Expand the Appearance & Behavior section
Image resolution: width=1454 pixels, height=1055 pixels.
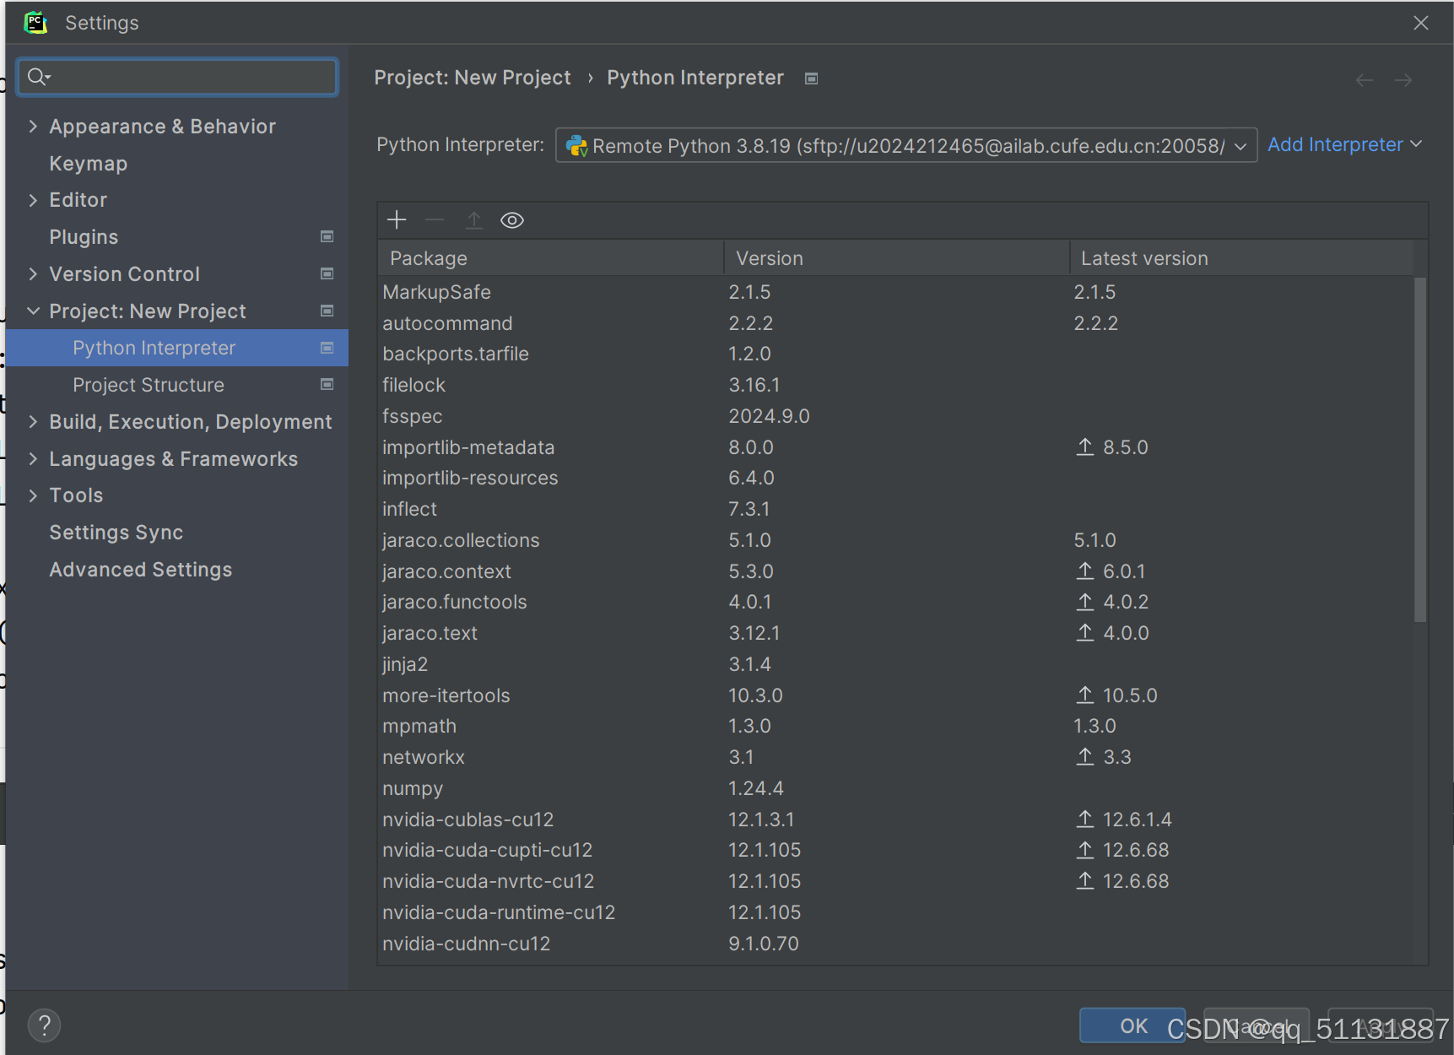point(32,126)
